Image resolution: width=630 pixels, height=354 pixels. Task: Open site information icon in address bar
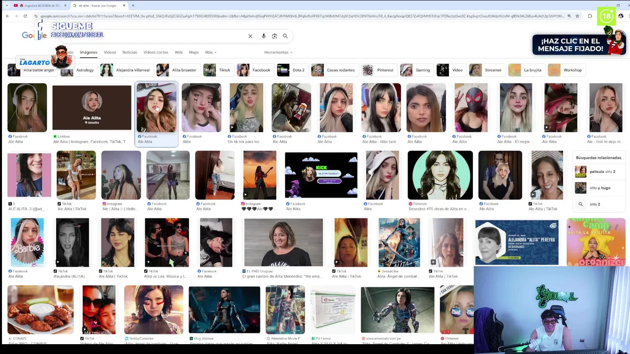pos(36,16)
